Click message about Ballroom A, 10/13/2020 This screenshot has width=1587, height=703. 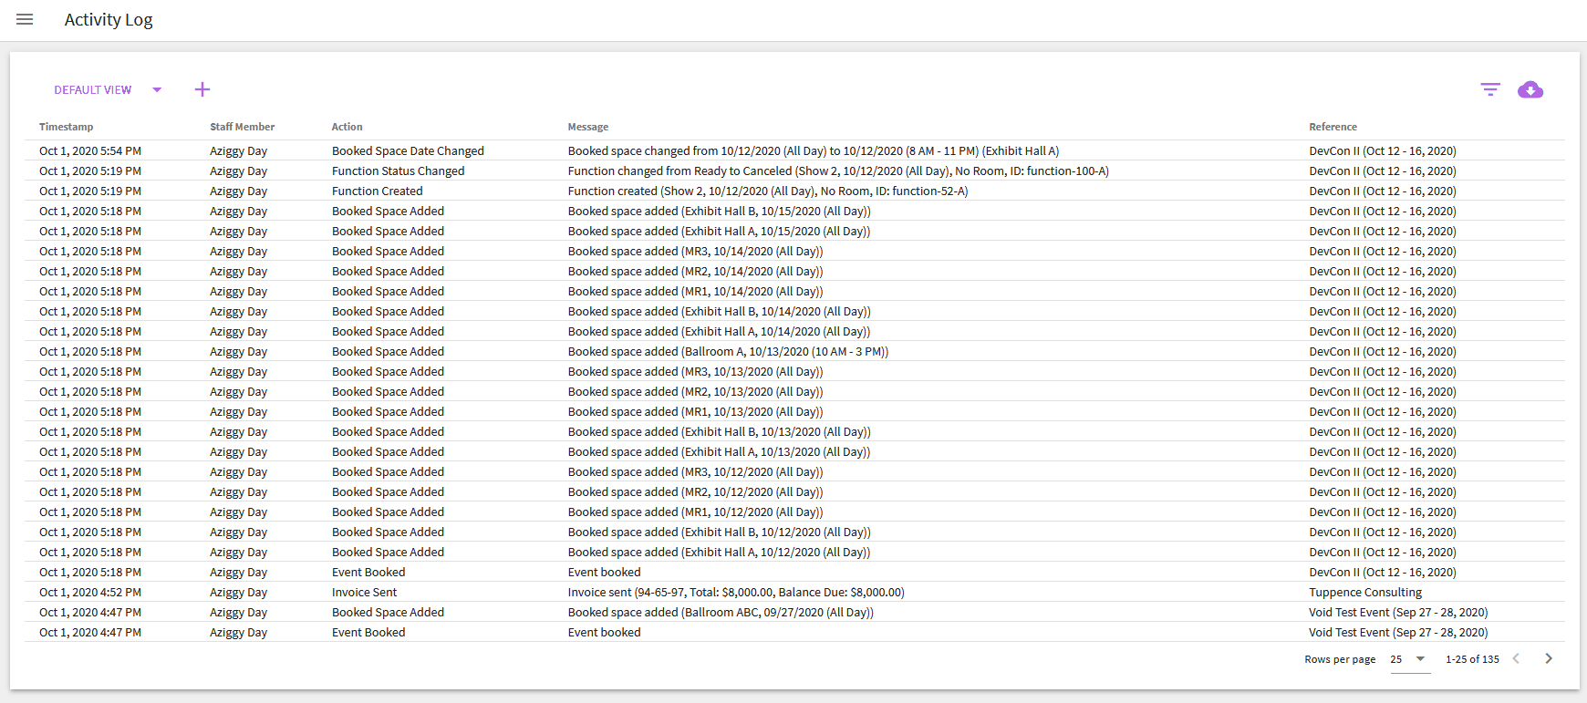(x=728, y=351)
